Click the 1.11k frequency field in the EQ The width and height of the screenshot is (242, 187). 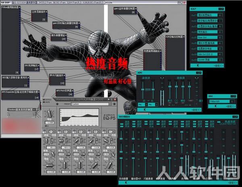pyautogui.click(x=81, y=148)
